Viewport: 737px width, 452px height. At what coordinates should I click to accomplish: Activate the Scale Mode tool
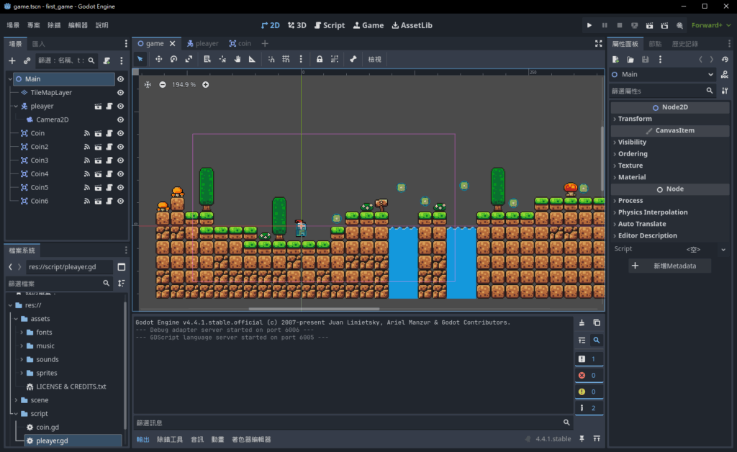tap(189, 59)
